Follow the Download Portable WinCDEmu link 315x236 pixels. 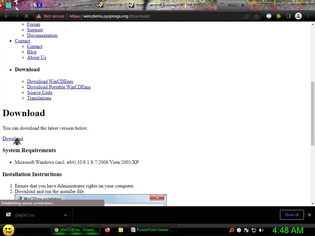(x=59, y=87)
